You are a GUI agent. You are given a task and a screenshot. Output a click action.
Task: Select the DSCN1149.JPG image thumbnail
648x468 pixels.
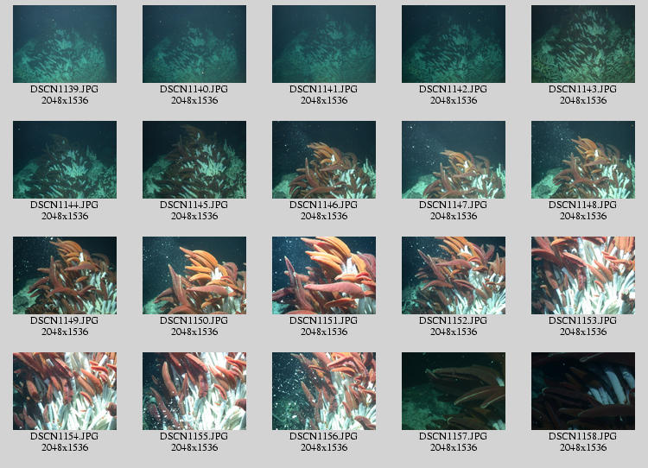pos(65,275)
